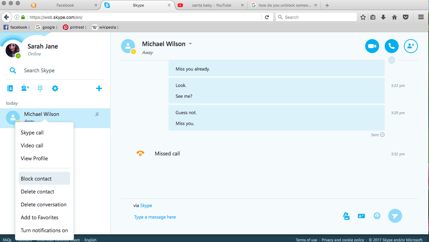Open Terms of use footer link

pos(306,240)
